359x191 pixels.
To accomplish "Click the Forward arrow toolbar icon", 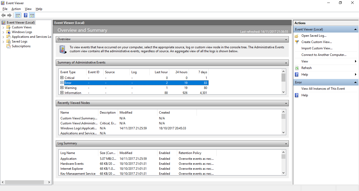I will pyautogui.click(x=9, y=15).
